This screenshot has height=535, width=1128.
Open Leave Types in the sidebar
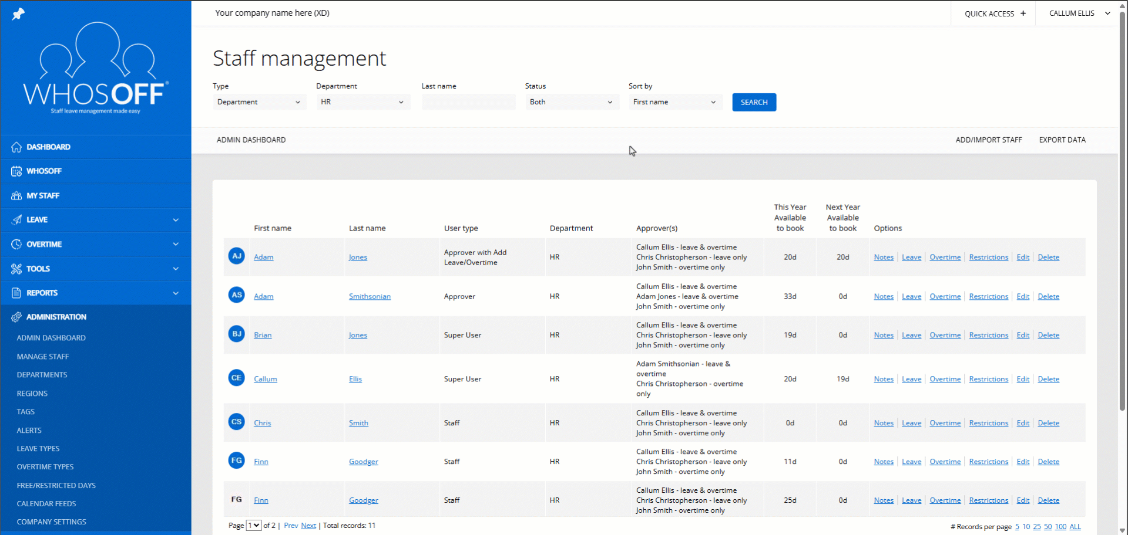(x=38, y=449)
